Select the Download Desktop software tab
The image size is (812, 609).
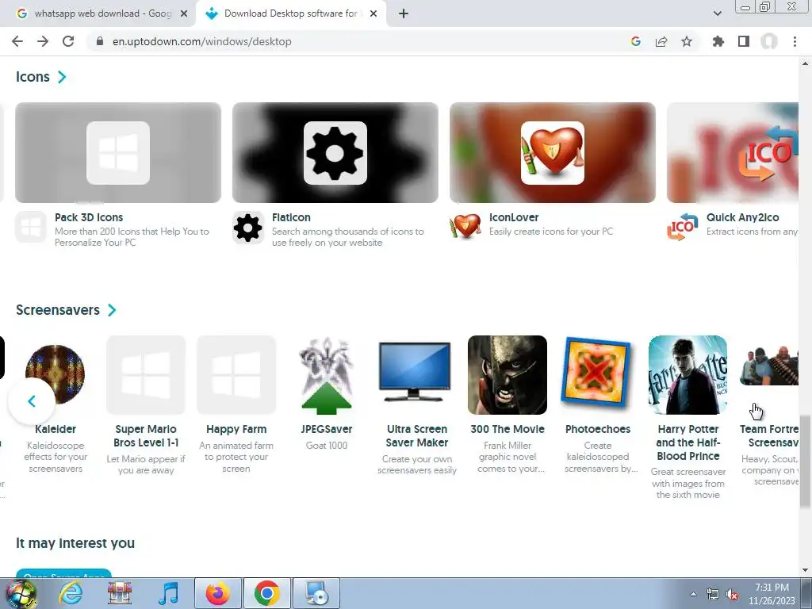click(x=290, y=13)
